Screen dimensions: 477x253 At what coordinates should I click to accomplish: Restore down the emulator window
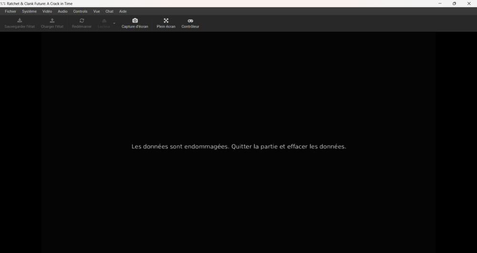[x=454, y=3]
